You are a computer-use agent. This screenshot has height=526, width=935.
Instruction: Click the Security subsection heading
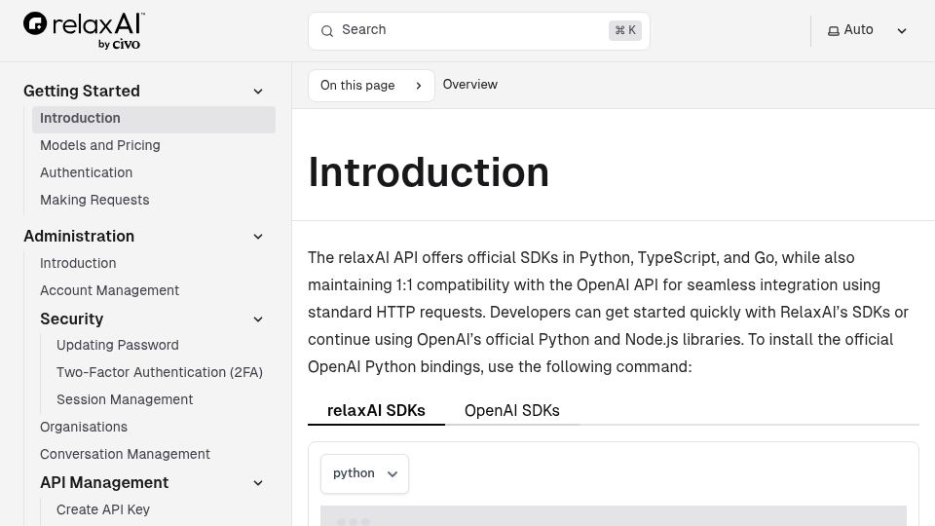pos(71,319)
